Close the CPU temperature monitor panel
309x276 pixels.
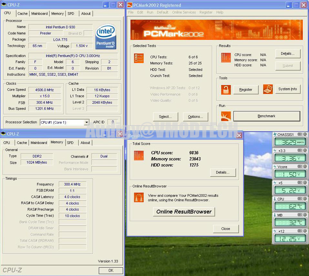click(305, 199)
